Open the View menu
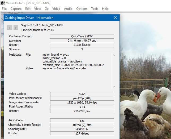This screenshot has height=139, width=171. pos(37,9)
